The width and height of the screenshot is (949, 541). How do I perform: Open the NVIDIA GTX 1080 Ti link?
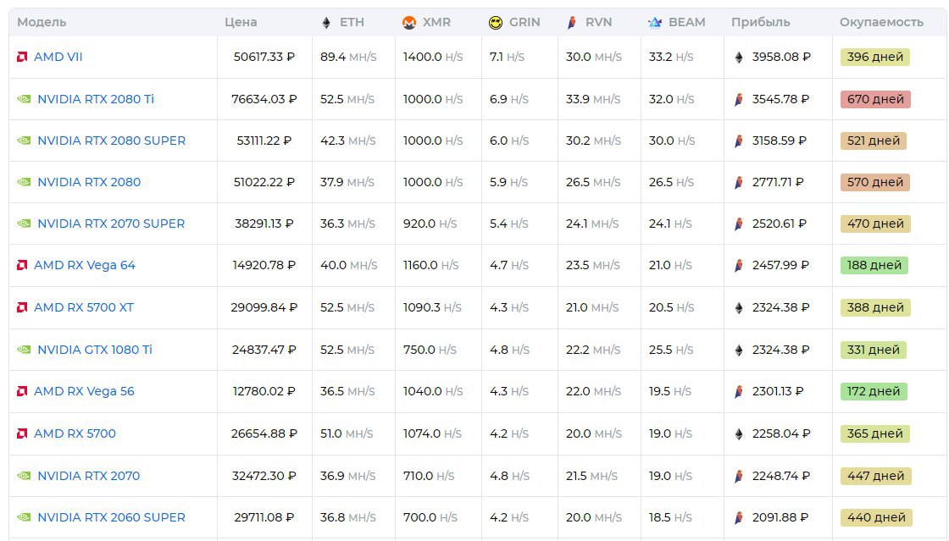[95, 350]
